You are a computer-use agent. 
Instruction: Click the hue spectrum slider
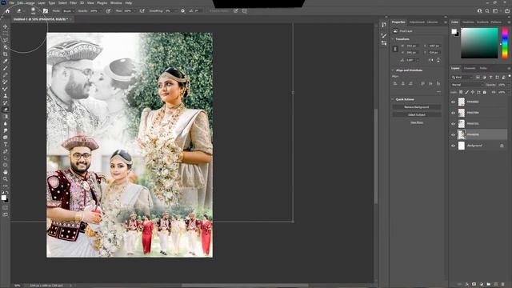(505, 43)
